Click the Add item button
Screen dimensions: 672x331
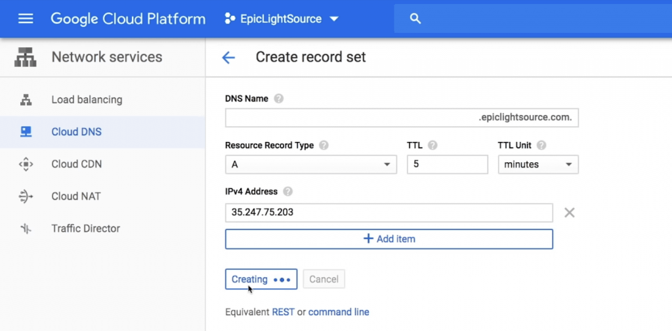point(388,239)
